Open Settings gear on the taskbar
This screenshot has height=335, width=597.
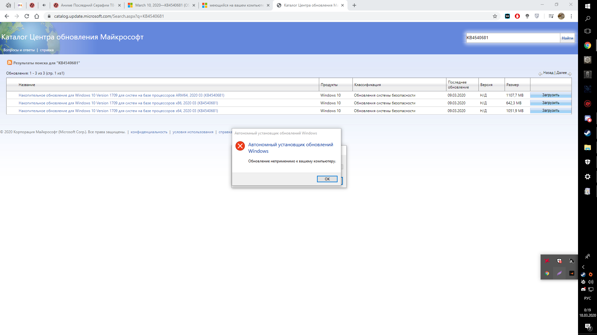pyautogui.click(x=588, y=177)
